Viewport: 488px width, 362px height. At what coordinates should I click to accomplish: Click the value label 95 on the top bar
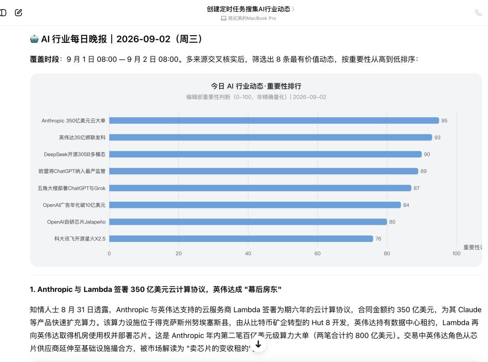tap(444, 121)
